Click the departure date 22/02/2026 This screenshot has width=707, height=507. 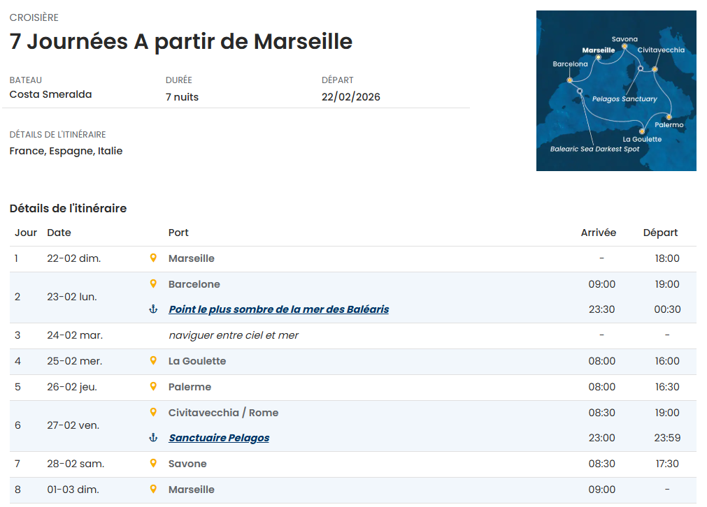351,97
